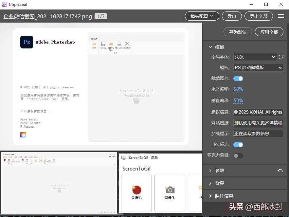Click the red 录像机 recorder icon
This screenshot has height=217, width=289.
tap(136, 190)
